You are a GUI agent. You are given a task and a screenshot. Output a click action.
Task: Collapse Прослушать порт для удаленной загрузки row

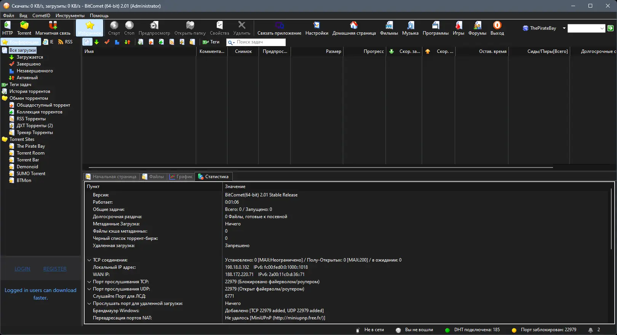89,303
